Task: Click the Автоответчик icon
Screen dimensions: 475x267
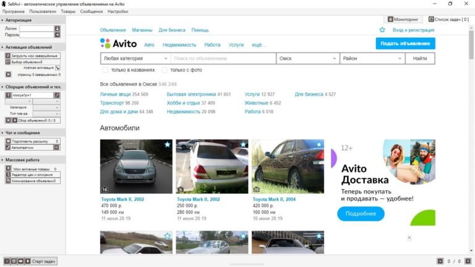Action: (x=8, y=148)
